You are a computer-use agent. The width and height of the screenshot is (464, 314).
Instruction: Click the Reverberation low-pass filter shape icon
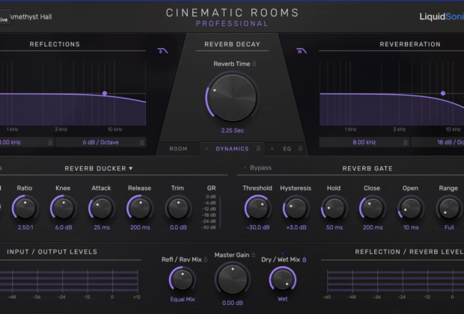pos(302,52)
